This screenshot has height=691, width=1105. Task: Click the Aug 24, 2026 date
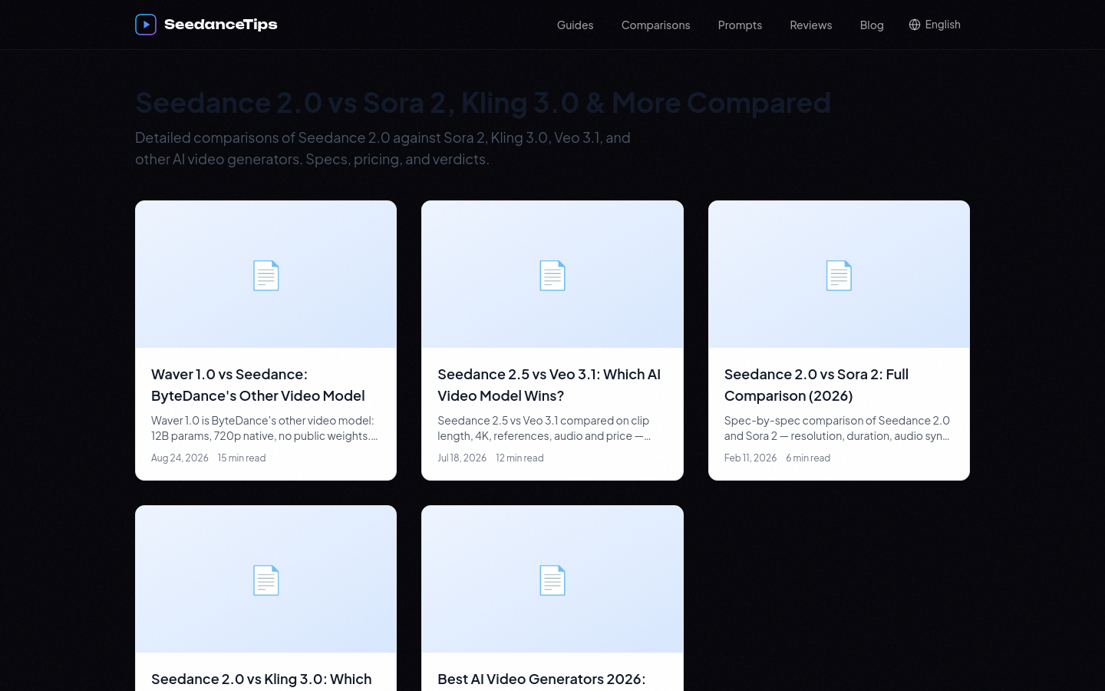180,458
